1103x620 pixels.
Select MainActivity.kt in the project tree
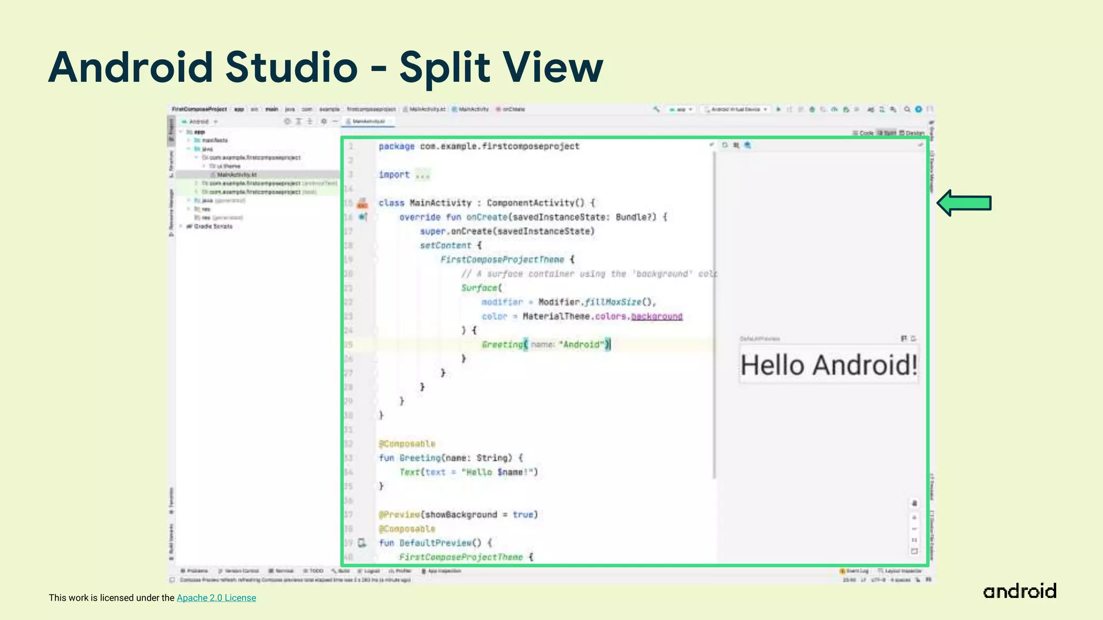point(236,175)
